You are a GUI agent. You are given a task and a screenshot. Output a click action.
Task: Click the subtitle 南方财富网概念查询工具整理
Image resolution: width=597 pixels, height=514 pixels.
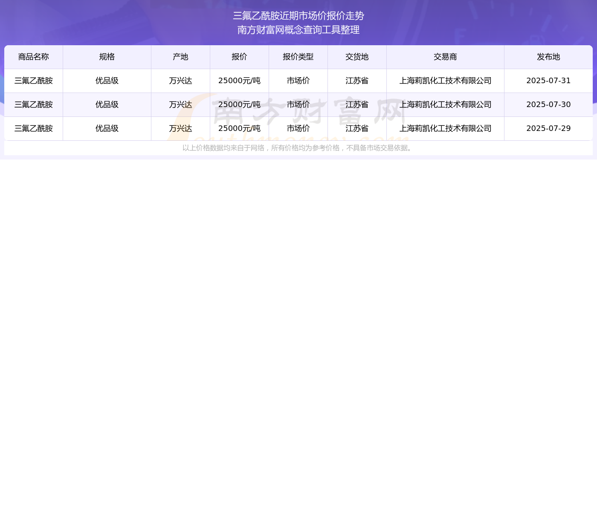pyautogui.click(x=298, y=30)
